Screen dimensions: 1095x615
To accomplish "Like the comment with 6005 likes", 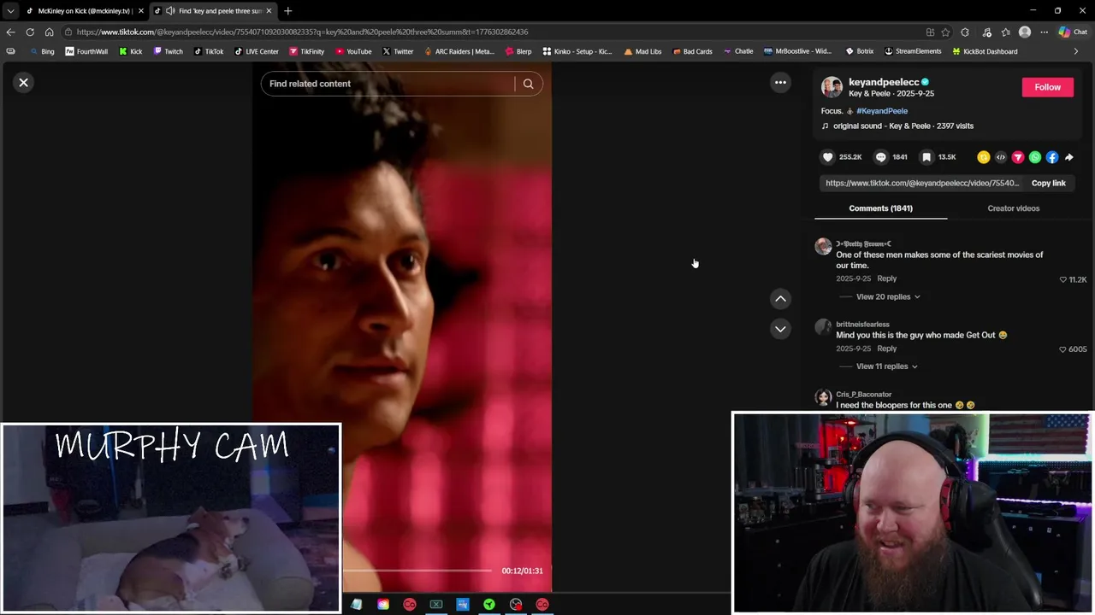I will (x=1063, y=349).
